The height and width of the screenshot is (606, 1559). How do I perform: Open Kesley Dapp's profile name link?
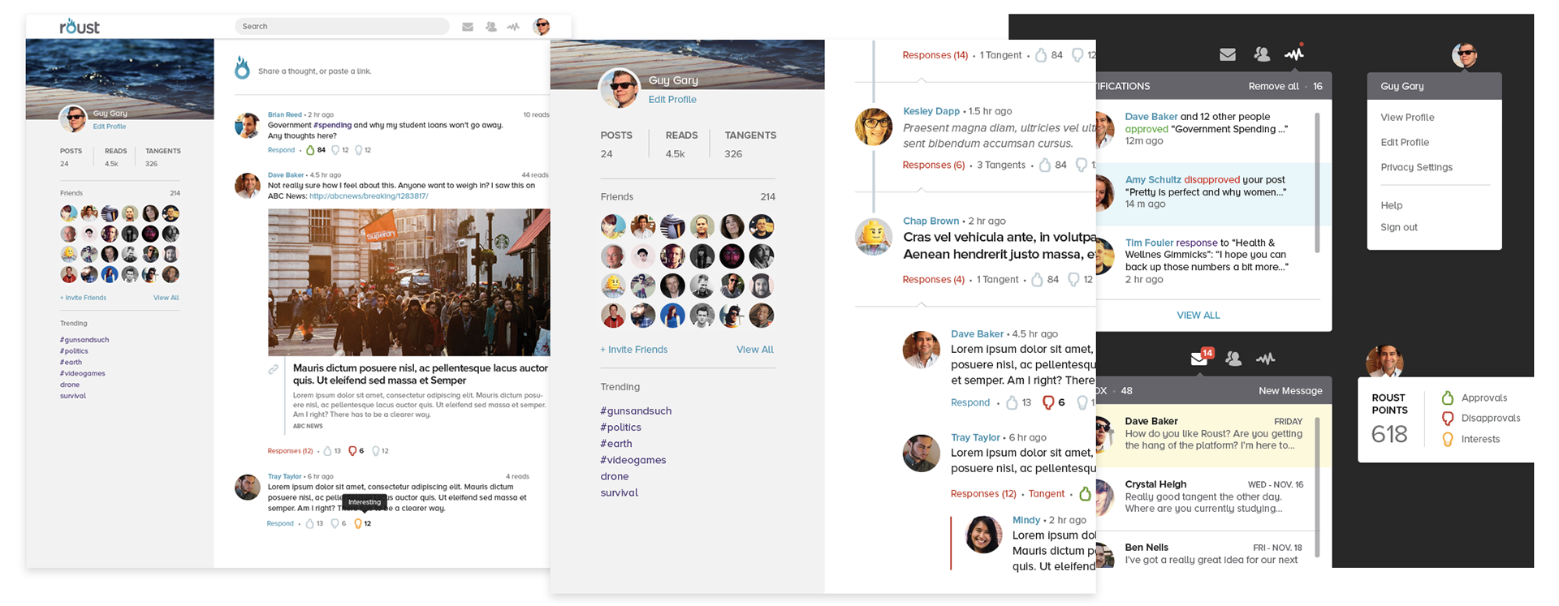(930, 111)
